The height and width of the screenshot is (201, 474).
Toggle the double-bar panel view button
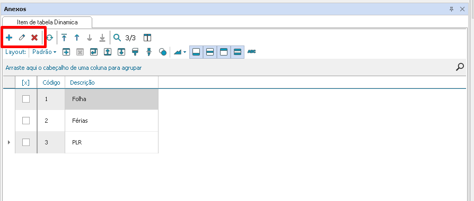(x=238, y=52)
